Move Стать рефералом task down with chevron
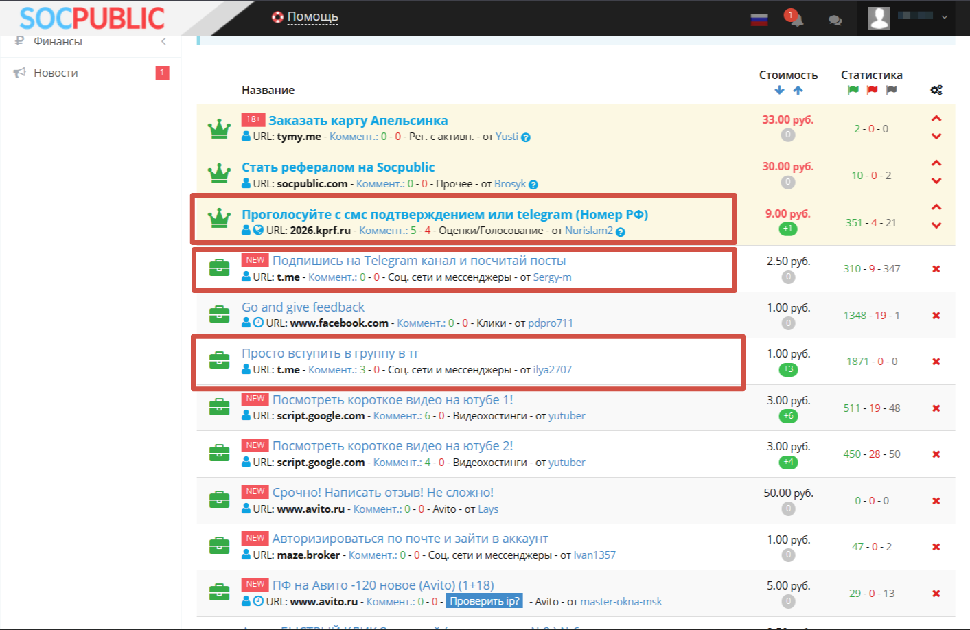The image size is (970, 630). point(936,181)
